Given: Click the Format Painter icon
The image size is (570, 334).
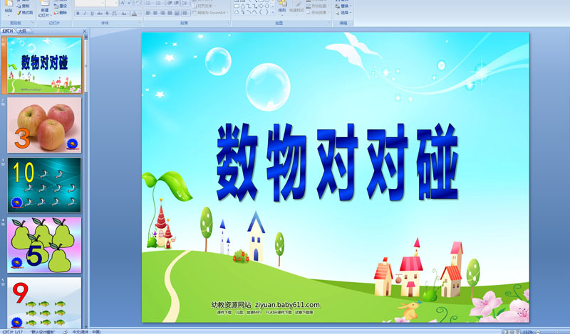Looking at the screenshot, I should coord(26,13).
